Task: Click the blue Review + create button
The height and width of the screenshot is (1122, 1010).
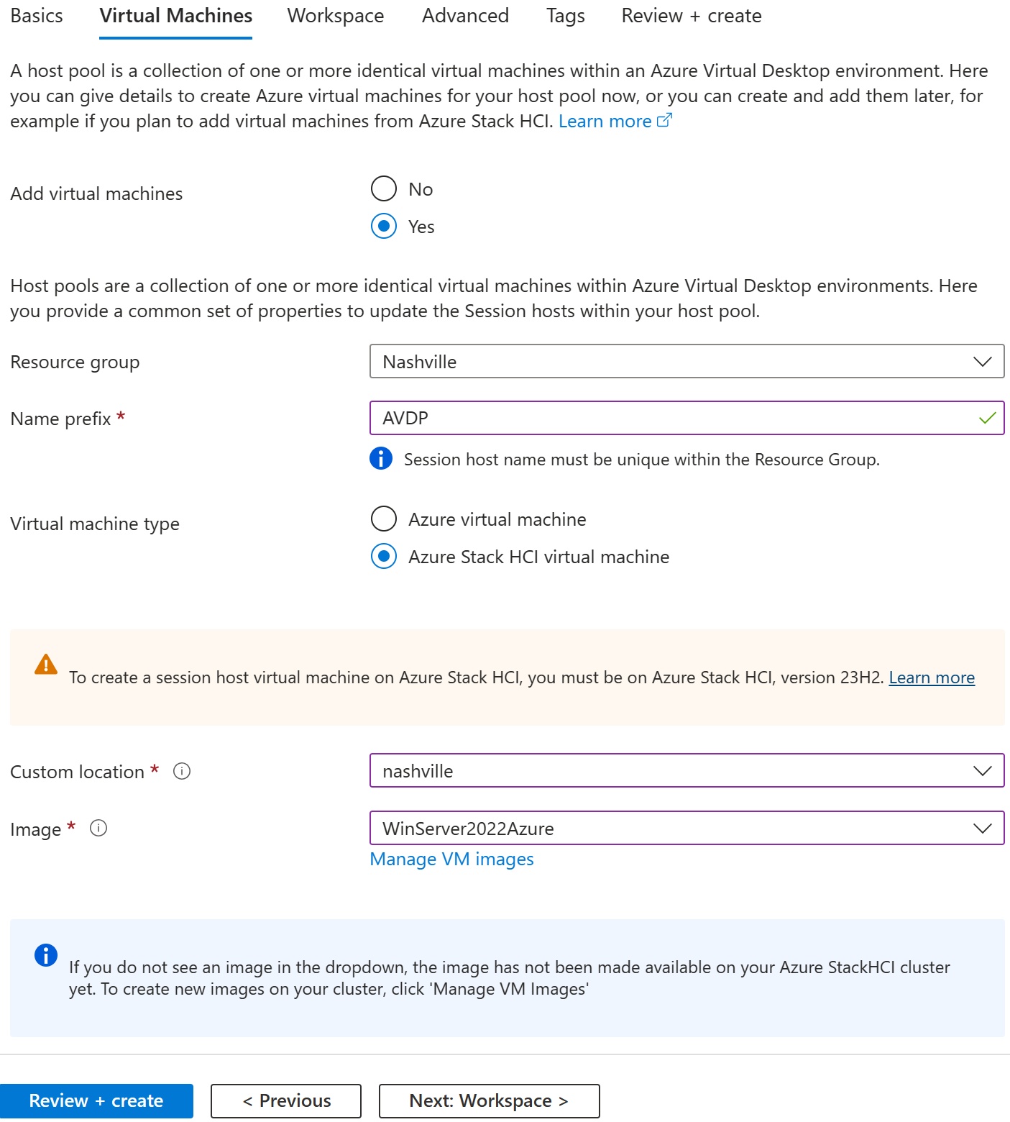Action: tap(96, 1100)
